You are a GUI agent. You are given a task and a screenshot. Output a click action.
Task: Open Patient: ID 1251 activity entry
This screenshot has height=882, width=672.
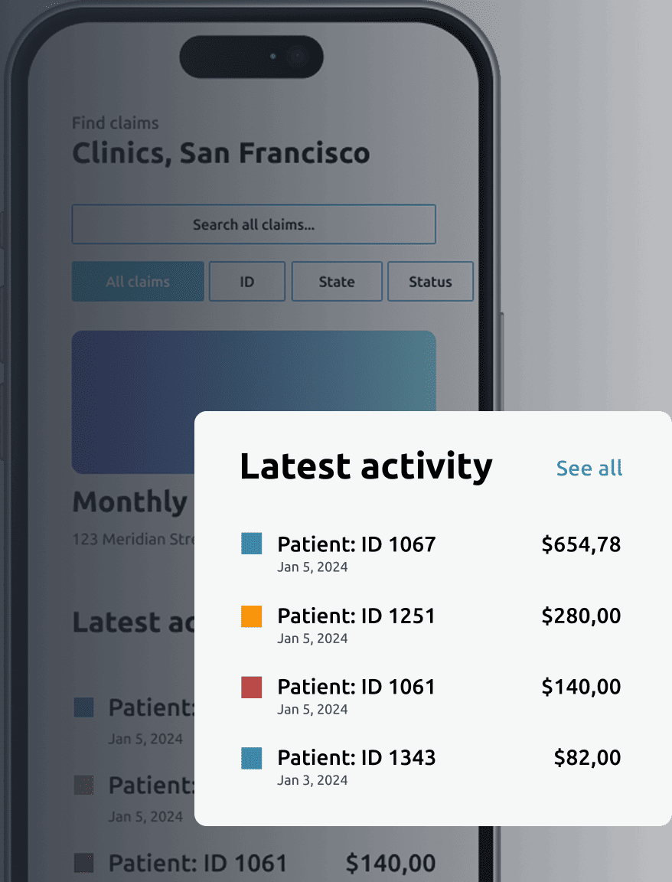[356, 616]
